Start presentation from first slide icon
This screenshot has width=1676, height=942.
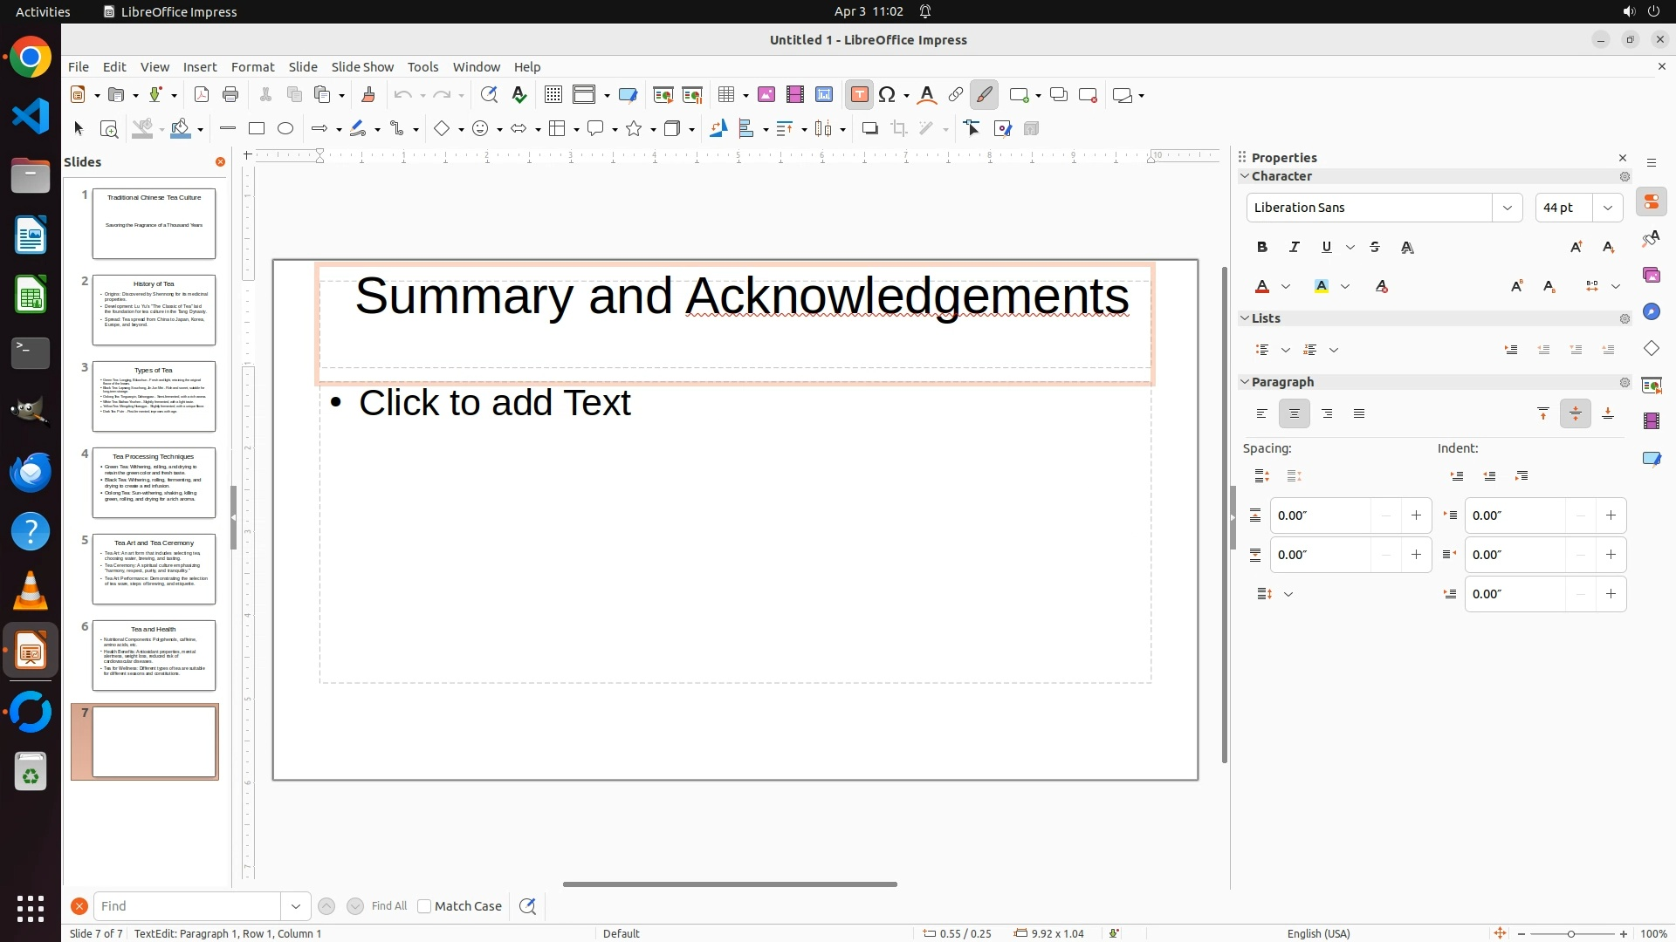point(663,95)
